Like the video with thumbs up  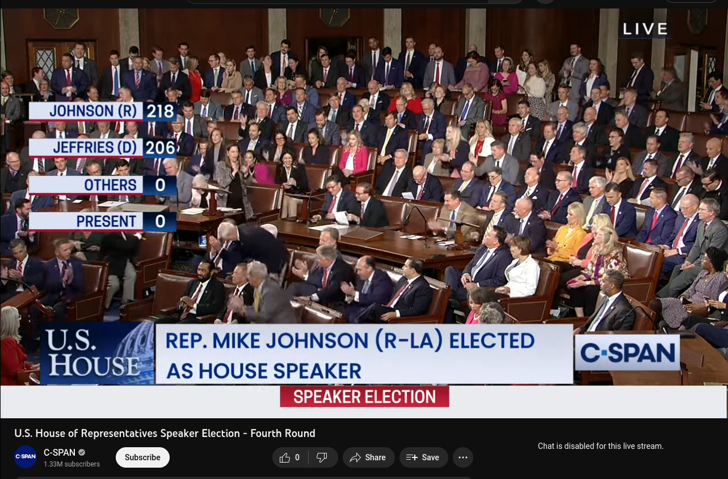(289, 457)
